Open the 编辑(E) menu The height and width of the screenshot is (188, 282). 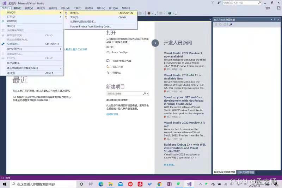17,8
